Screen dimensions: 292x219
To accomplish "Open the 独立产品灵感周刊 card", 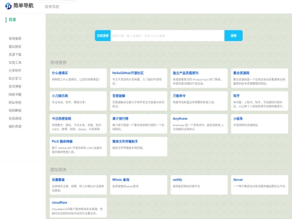I will 199,78.
